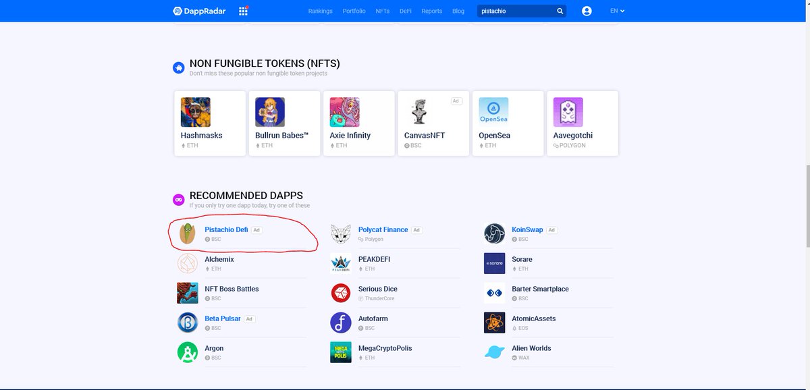Click the MegaCryptoPolis icon
This screenshot has width=810, height=390.
click(x=341, y=352)
